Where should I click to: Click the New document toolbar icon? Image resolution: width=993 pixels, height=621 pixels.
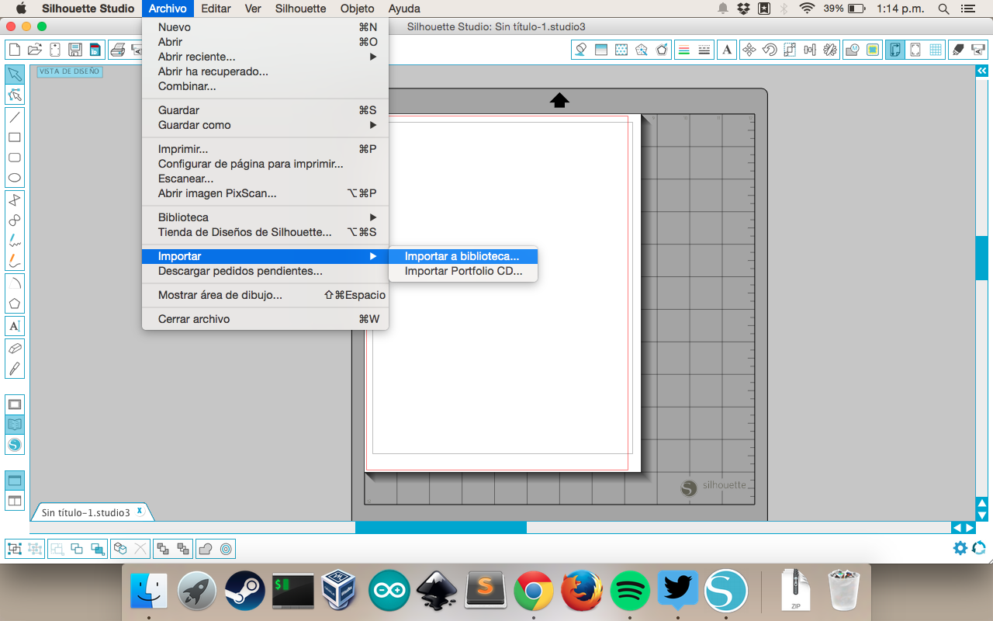pos(14,50)
